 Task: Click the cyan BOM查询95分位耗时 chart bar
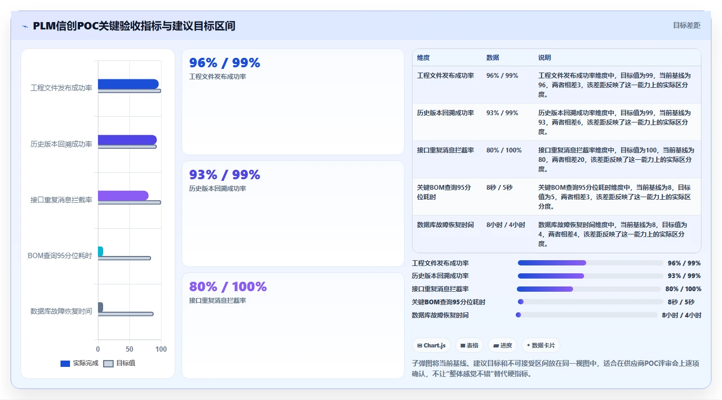pyautogui.click(x=101, y=251)
